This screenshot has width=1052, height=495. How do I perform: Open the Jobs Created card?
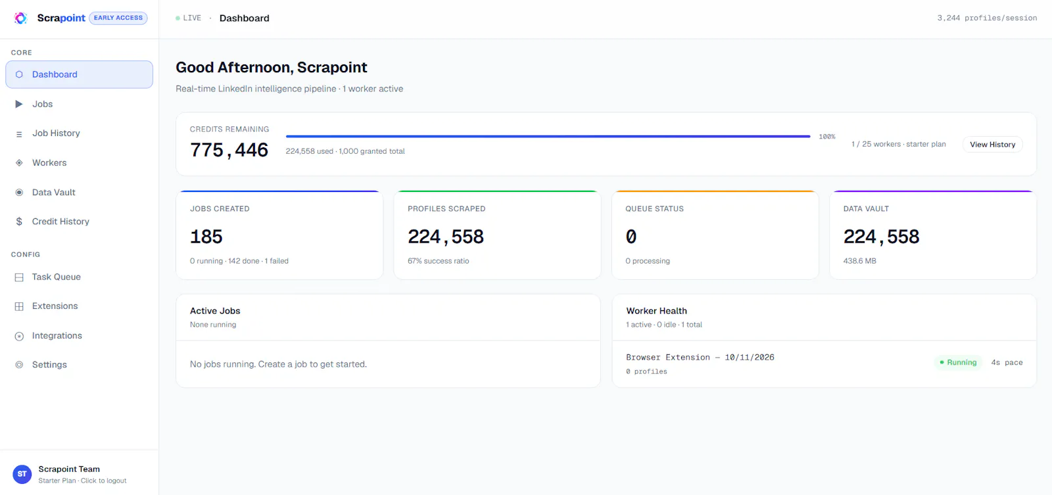[279, 235]
